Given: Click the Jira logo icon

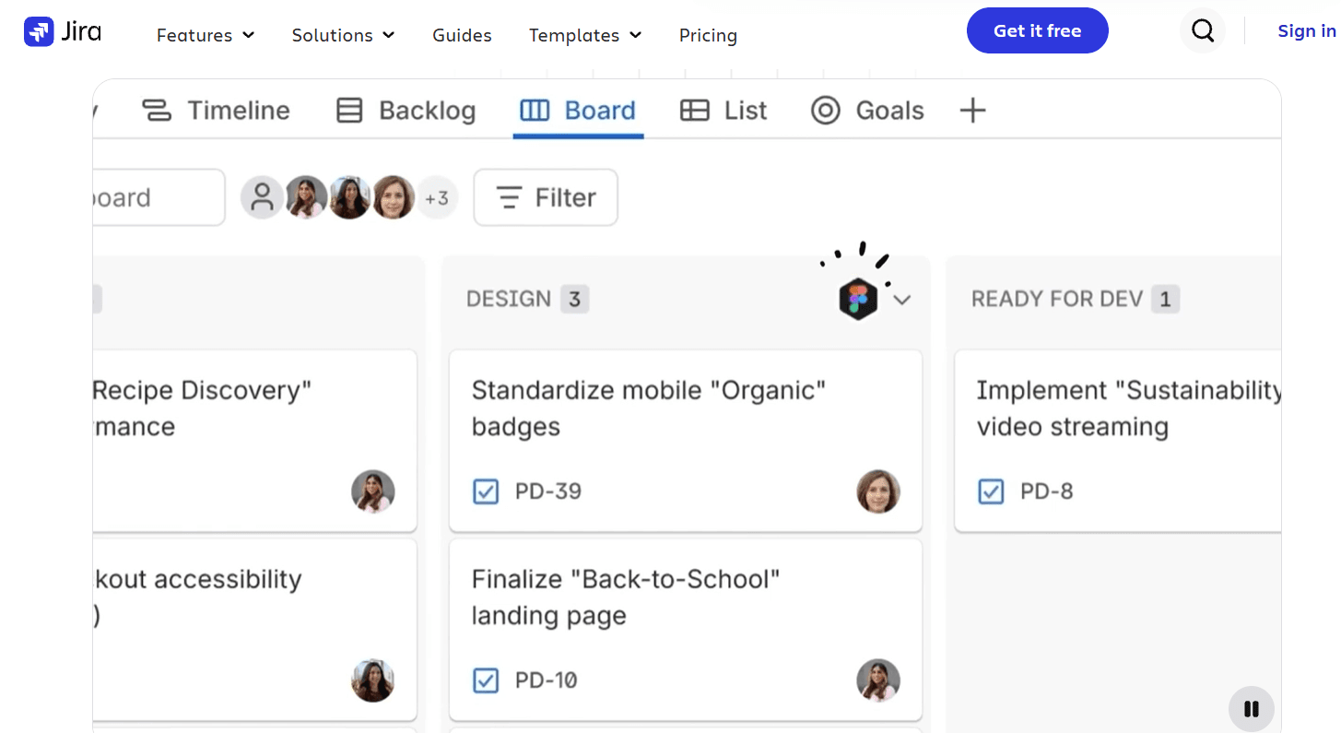Looking at the screenshot, I should coord(39,31).
